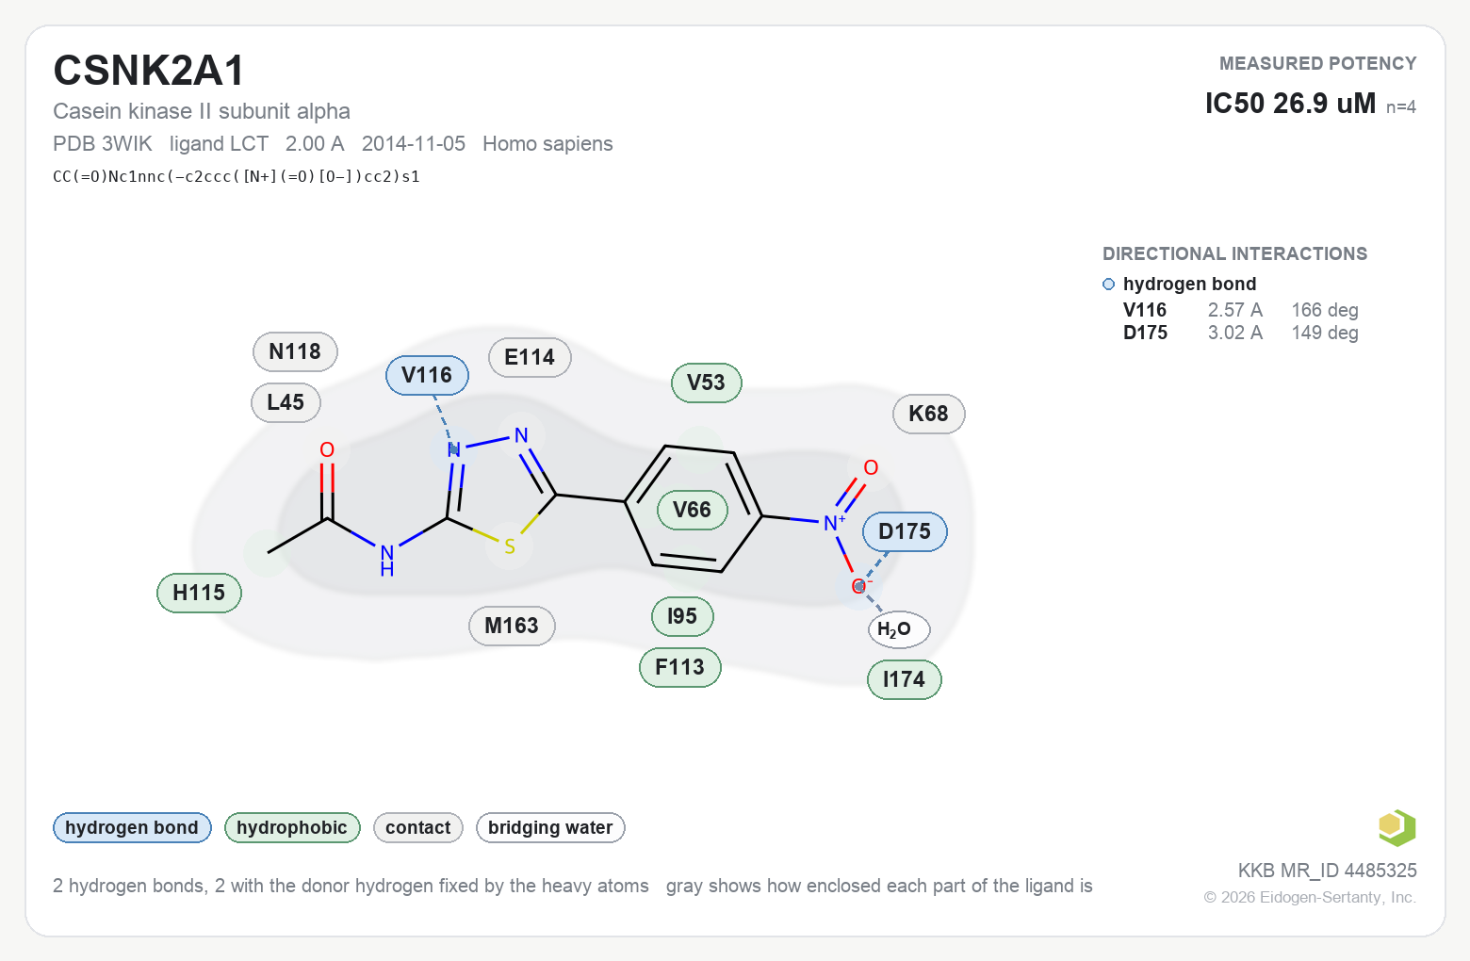
Task: Click the H2O bridging water node
Action: click(898, 629)
